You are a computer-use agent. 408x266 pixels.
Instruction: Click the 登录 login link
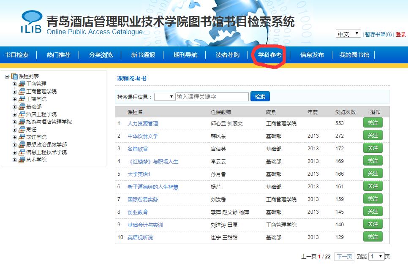click(x=400, y=35)
